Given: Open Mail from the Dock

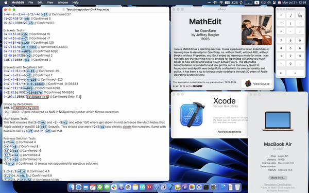Looking at the screenshot, I should (85, 187).
